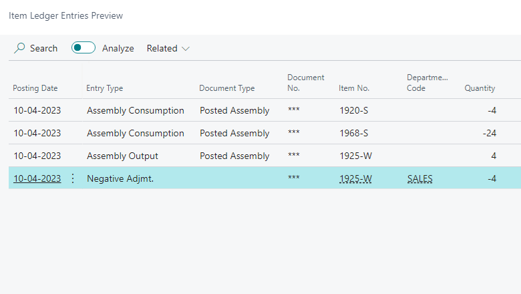521x294 pixels.
Task: Open the 10-04-2023 date link in selected row
Action: coord(37,178)
